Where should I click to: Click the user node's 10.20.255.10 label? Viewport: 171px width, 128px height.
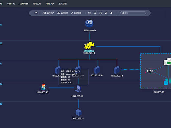[x=42, y=92]
